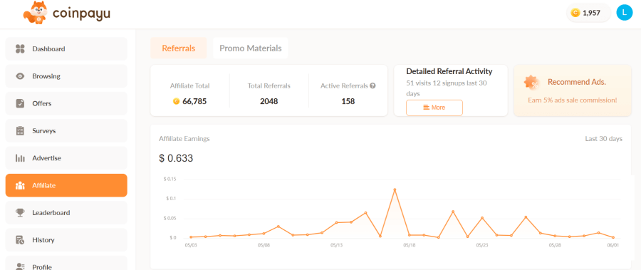The image size is (641, 270).
Task: Click the peak data point on earnings chart
Action: [x=395, y=189]
